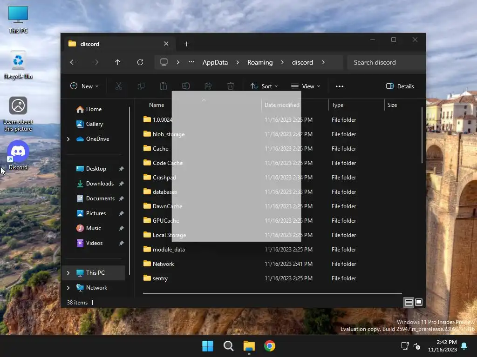Toggle the Details pane button
The width and height of the screenshot is (477, 357).
click(400, 86)
